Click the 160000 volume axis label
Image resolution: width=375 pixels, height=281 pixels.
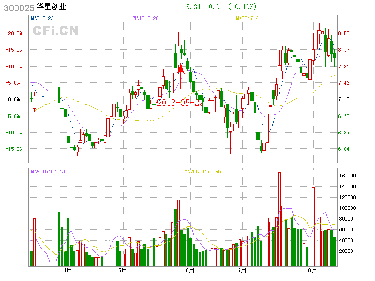(348, 176)
